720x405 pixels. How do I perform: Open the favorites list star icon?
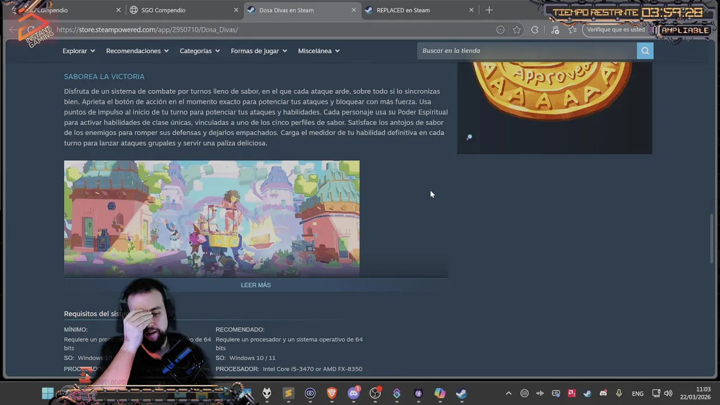(573, 30)
